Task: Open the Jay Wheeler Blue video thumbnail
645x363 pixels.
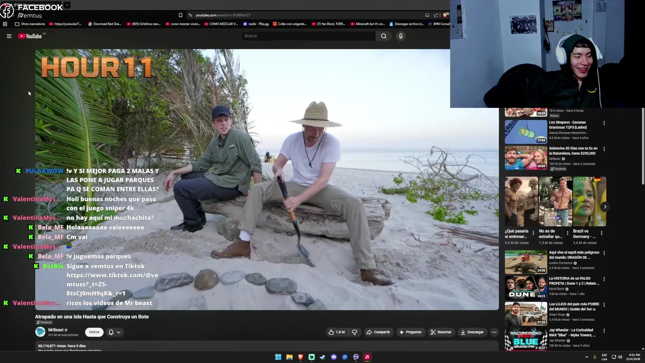Action: tap(526, 339)
